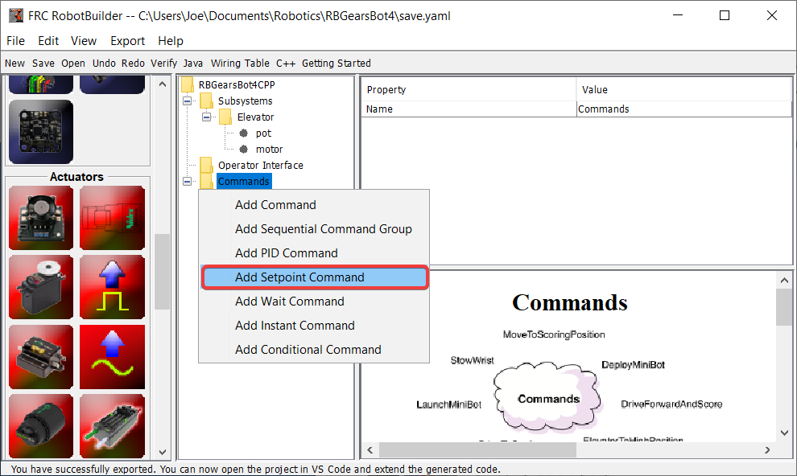Pick the Nidec Brushless motor icon
The width and height of the screenshot is (797, 476).
pyautogui.click(x=40, y=425)
